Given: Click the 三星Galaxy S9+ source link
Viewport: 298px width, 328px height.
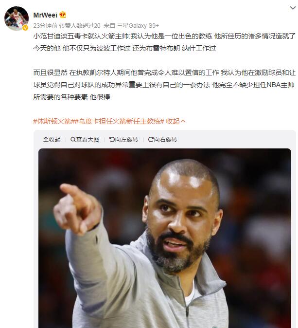Looking at the screenshot, I should [x=138, y=25].
